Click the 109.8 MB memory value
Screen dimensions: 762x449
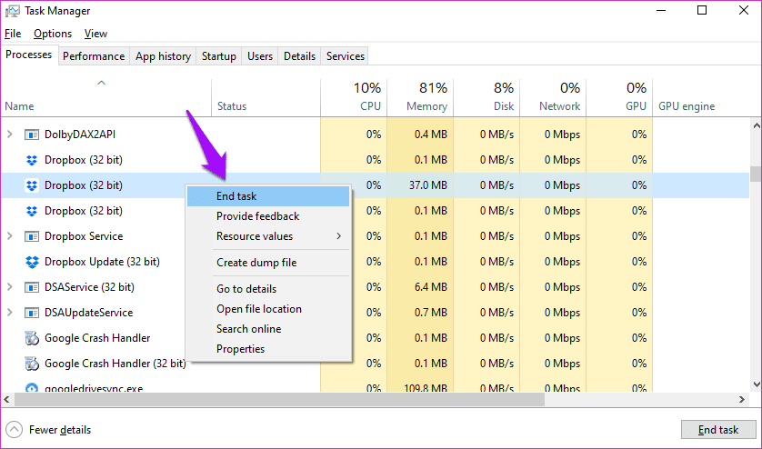coord(426,388)
